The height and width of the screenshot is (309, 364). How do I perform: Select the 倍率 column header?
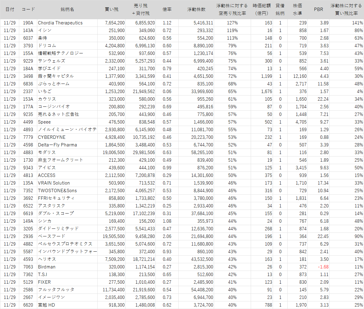167,9
